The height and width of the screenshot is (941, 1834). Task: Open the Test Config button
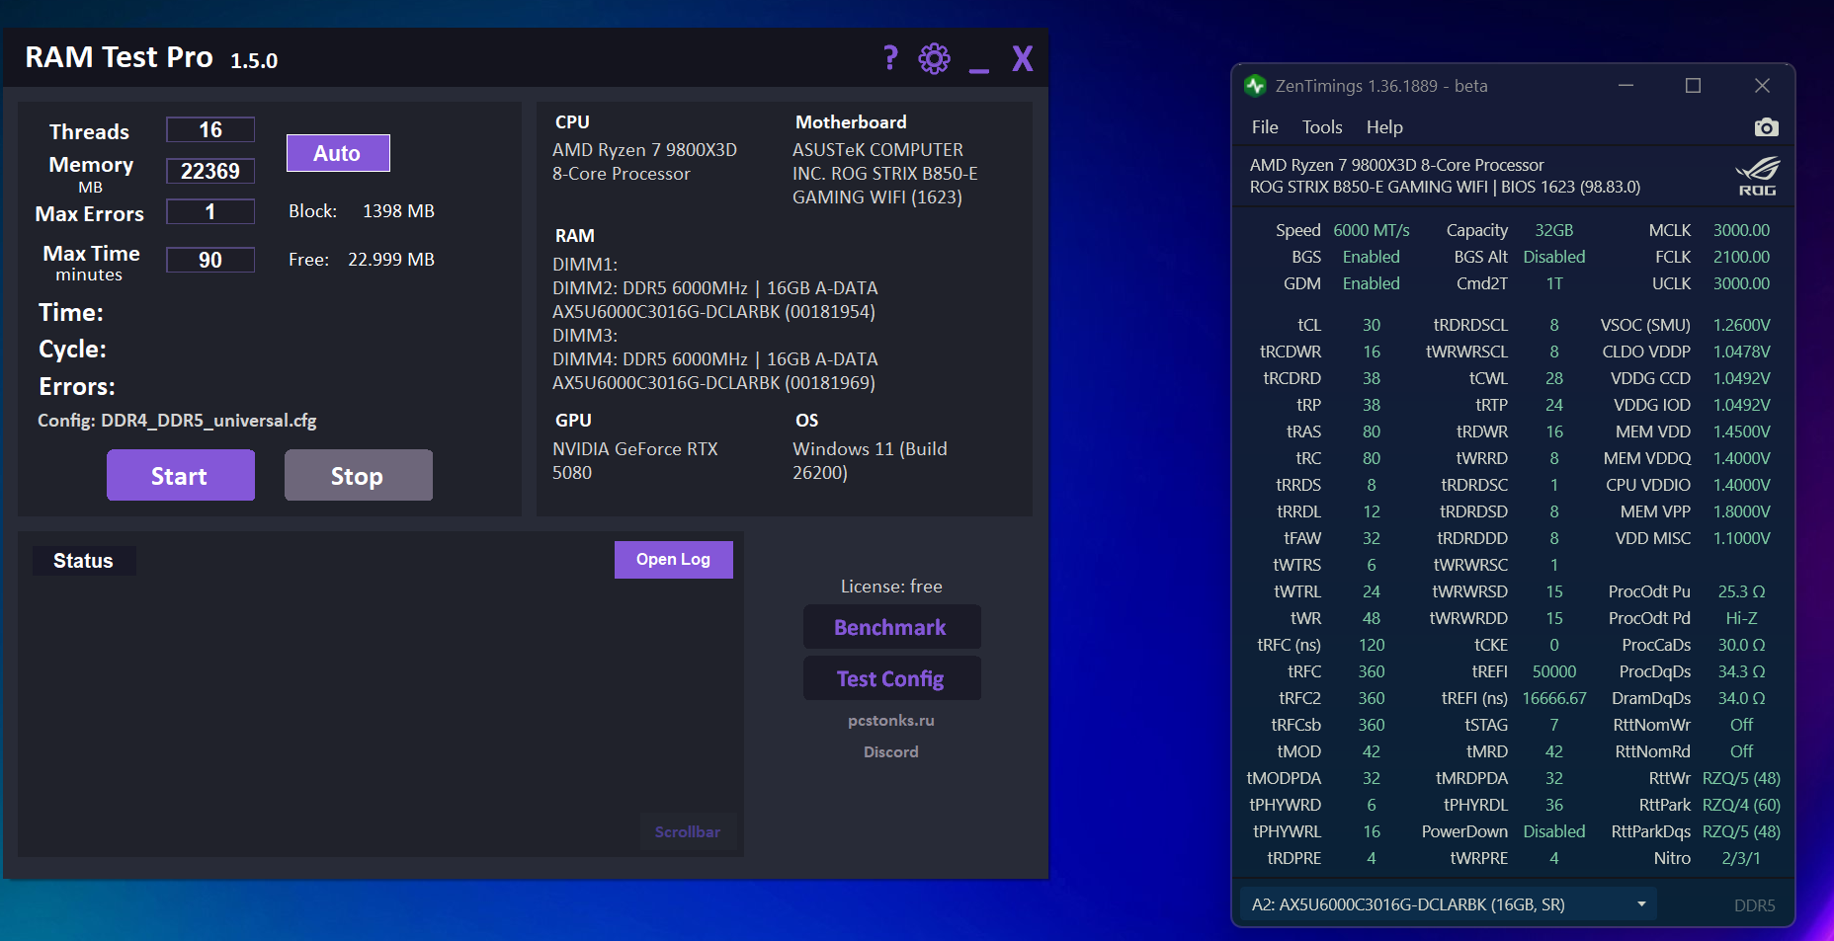892,678
